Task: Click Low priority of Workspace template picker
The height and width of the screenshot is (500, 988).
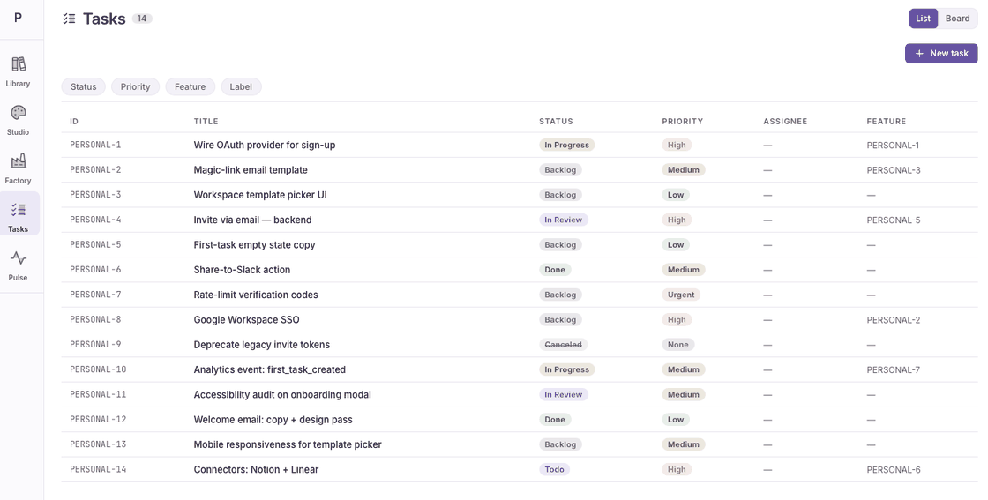Action: click(676, 195)
